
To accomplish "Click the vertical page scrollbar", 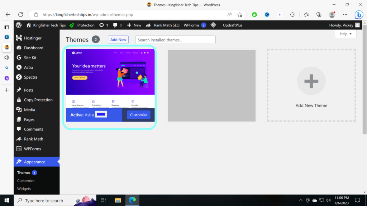I will [364, 79].
